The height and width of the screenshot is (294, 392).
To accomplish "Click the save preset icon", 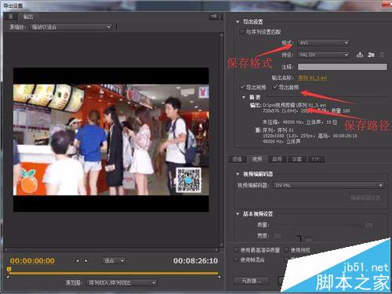I will (x=360, y=55).
